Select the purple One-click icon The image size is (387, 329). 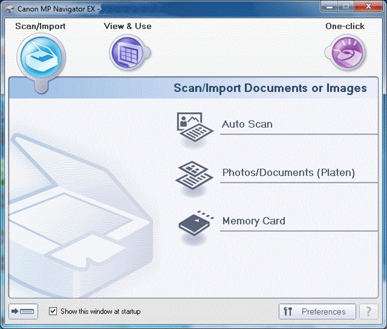click(345, 53)
